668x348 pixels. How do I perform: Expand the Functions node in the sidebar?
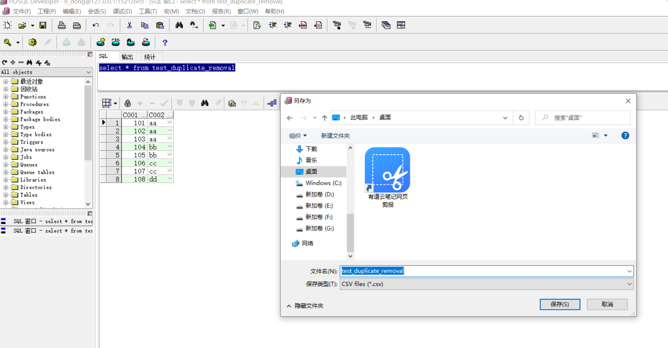point(5,96)
